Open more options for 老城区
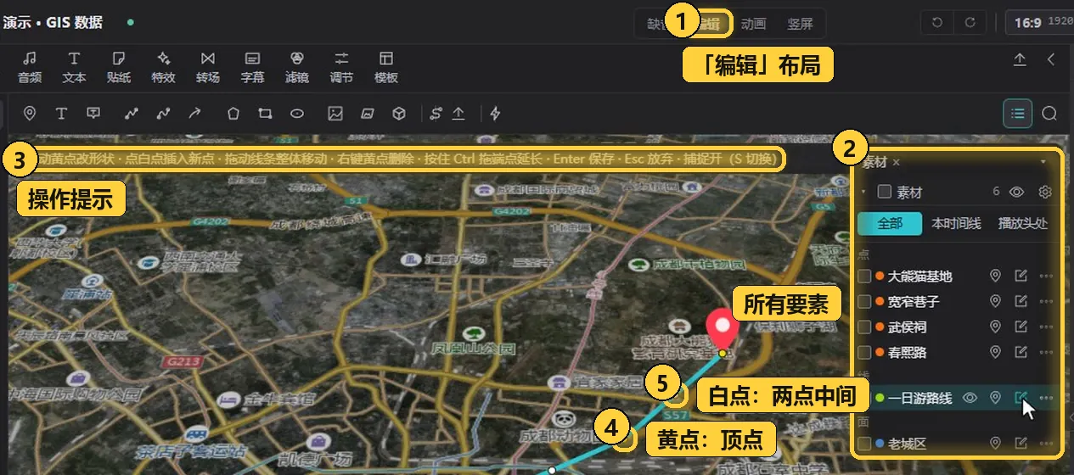Viewport: 1074px width, 475px height. tap(1046, 443)
